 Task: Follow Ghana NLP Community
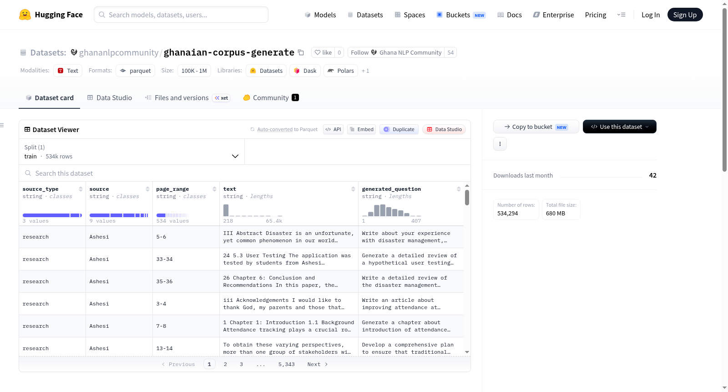pyautogui.click(x=396, y=52)
